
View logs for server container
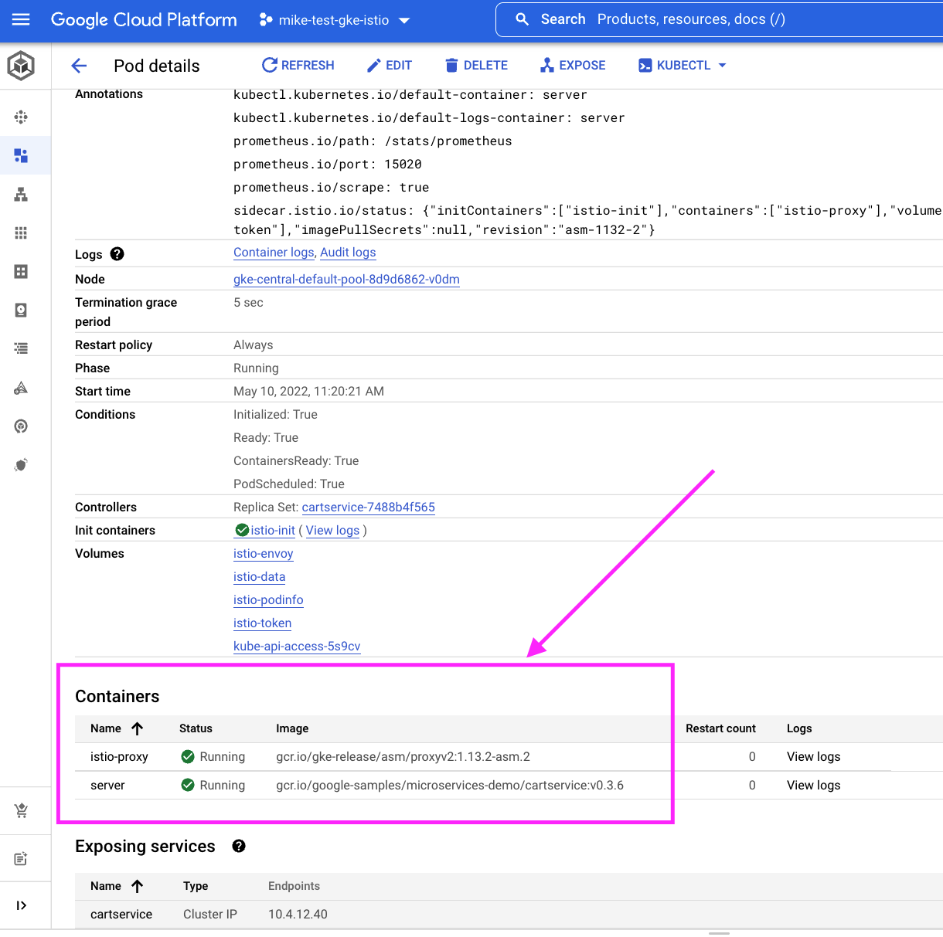coord(813,786)
